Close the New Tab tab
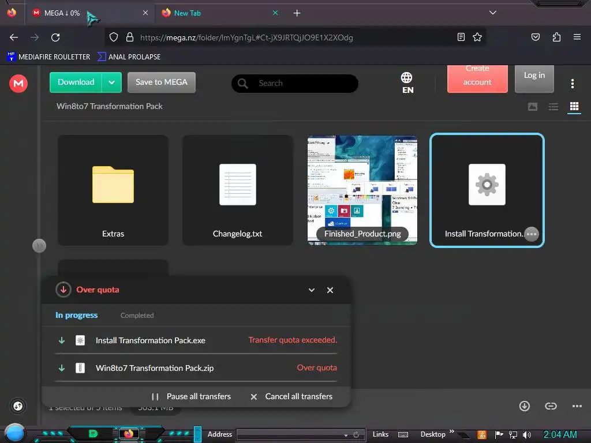Viewport: 591px width, 443px height. click(275, 13)
